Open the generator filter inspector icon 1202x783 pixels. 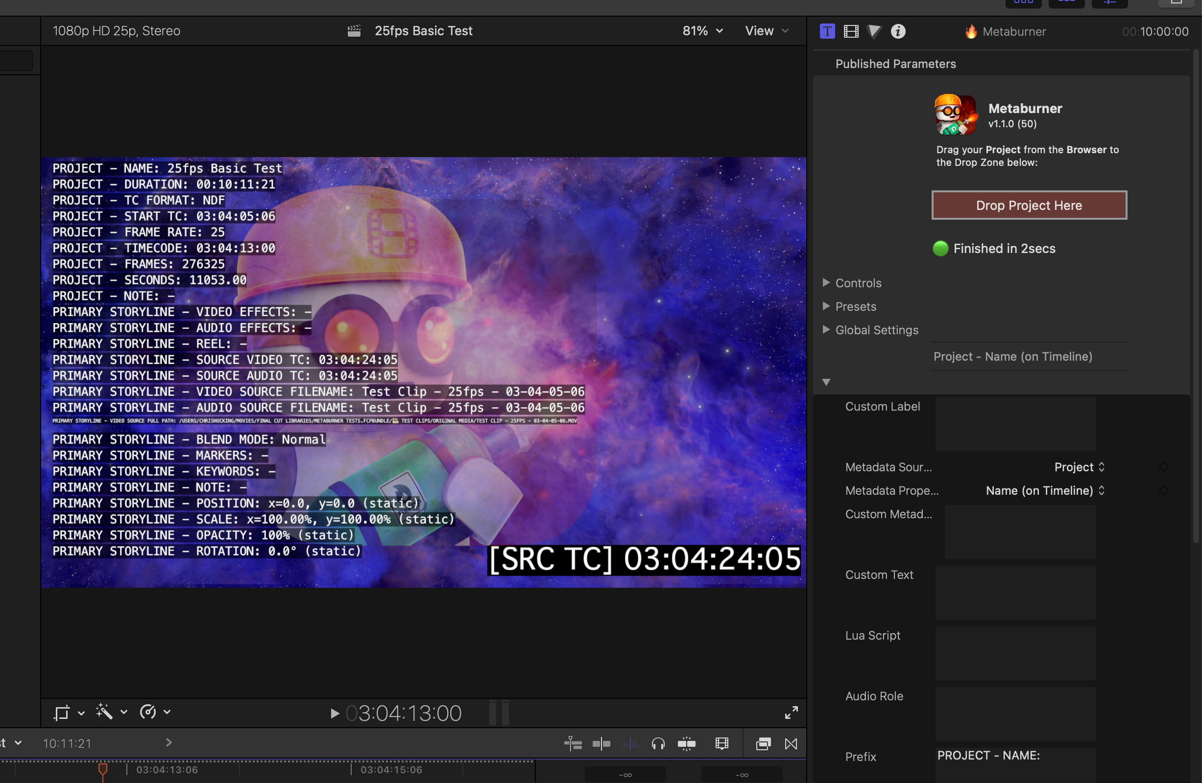874,31
